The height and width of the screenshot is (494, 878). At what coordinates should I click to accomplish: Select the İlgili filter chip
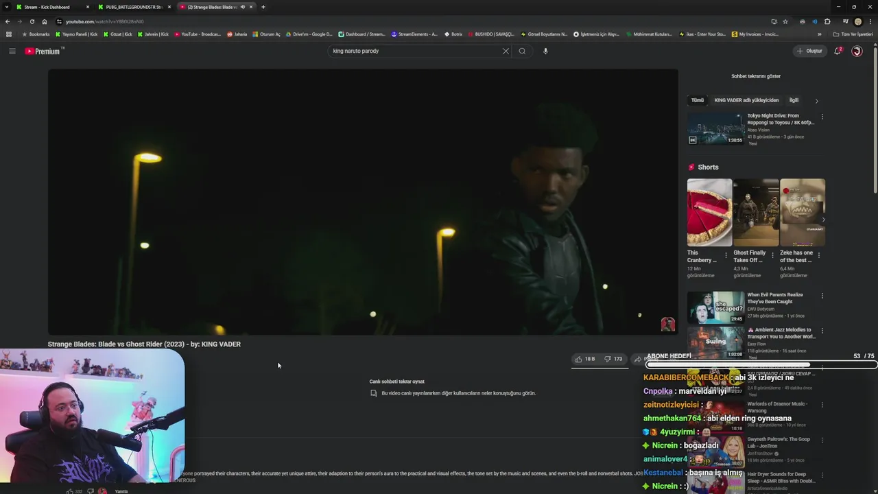click(794, 100)
